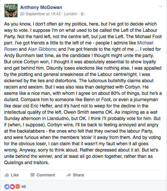Click the Rosen surname link on second line
Screen dimensions: 167x191
(11, 49)
